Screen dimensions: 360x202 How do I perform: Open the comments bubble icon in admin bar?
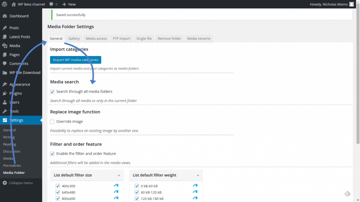click(x=52, y=4)
